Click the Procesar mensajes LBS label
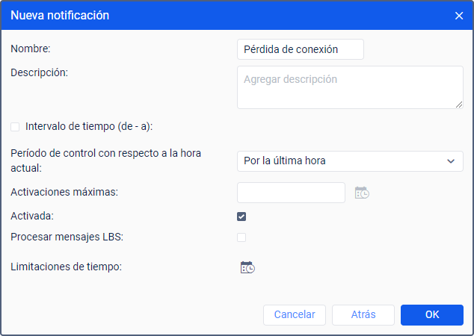Image resolution: width=474 pixels, height=336 pixels. pyautogui.click(x=67, y=237)
